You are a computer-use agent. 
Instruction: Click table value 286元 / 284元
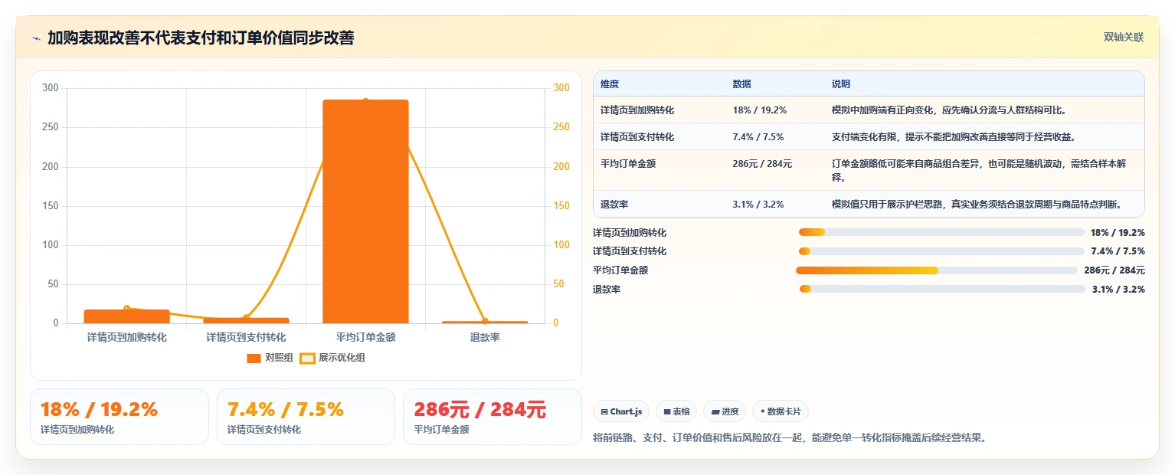pos(762,164)
